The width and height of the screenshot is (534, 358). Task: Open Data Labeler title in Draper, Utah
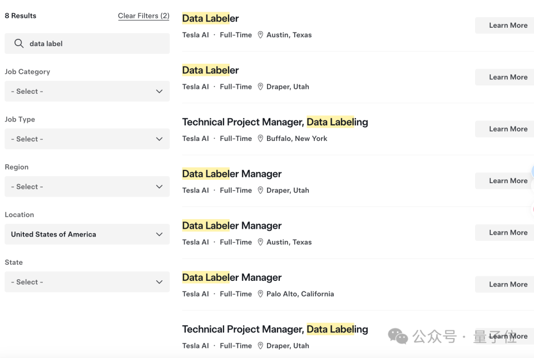point(210,70)
